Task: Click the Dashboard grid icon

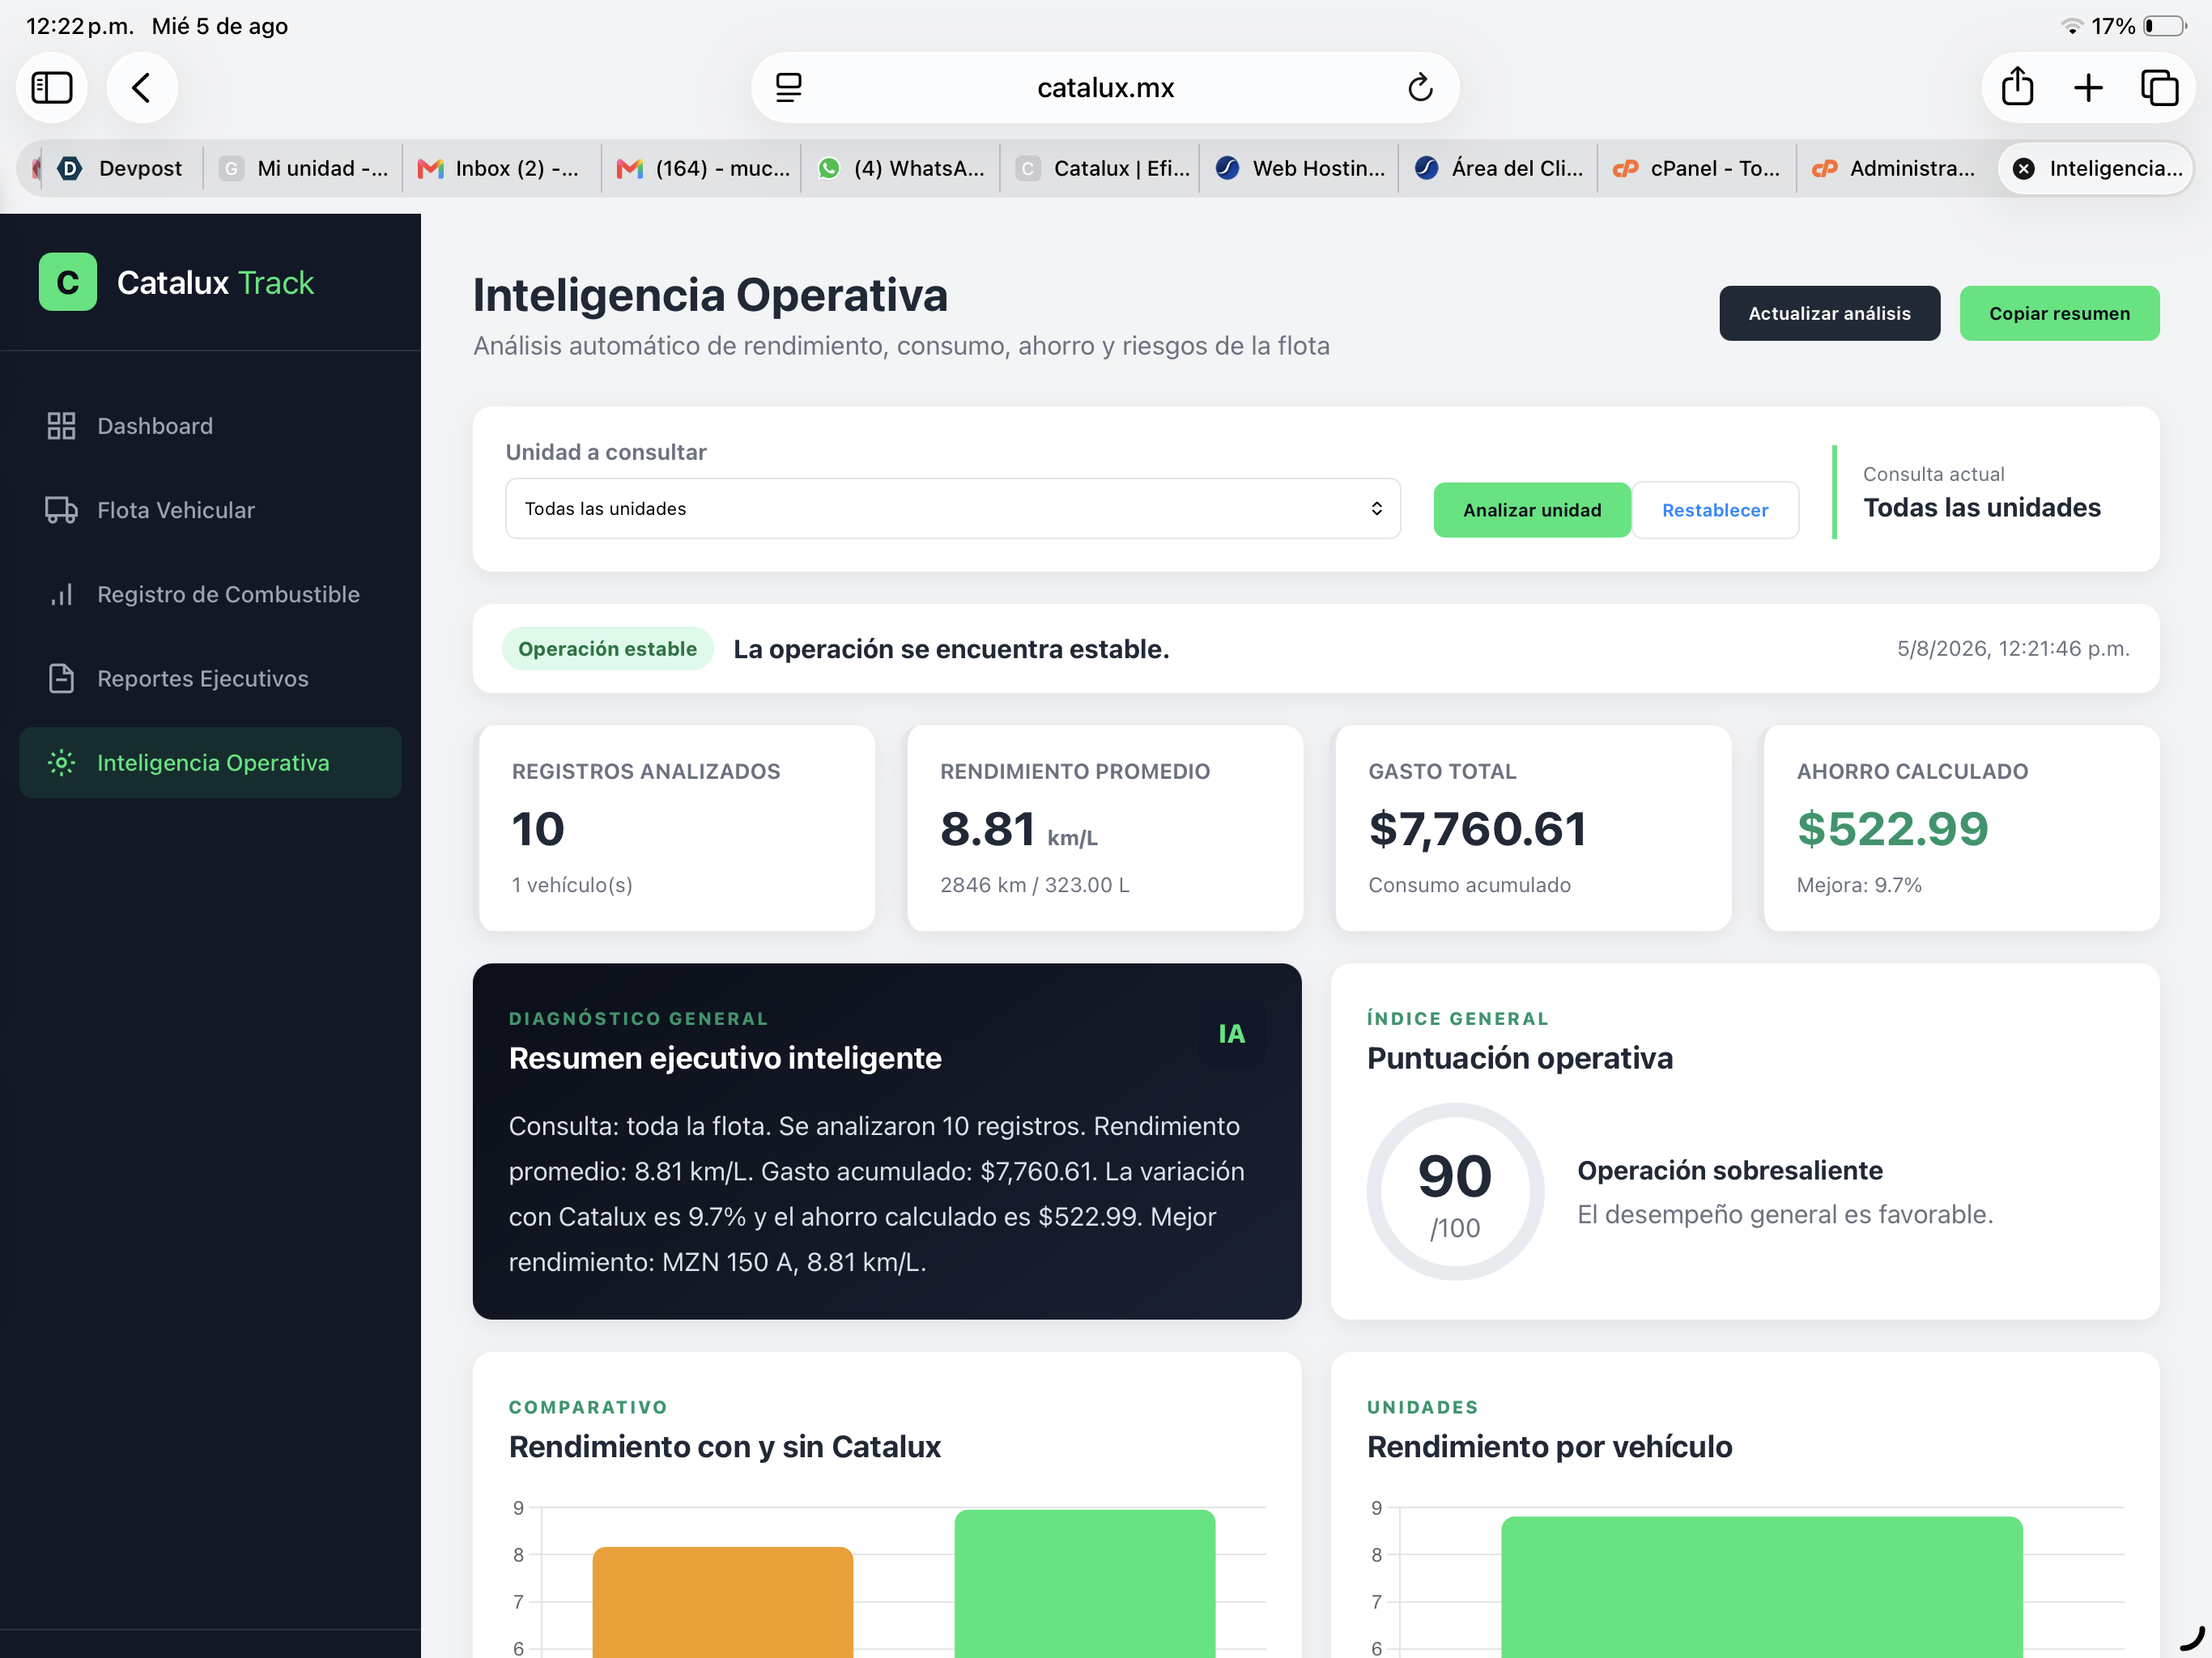Action: (61, 426)
